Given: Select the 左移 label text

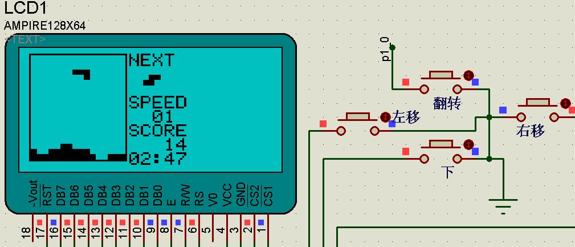Looking at the screenshot, I should pos(406,117).
